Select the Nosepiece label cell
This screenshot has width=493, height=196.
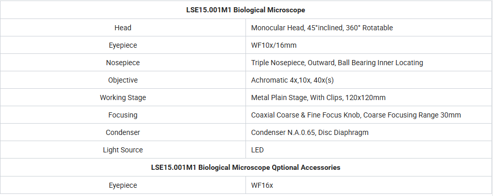(x=122, y=63)
